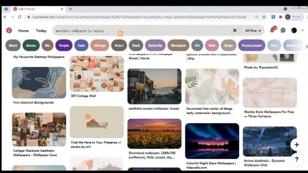Click the Pinterest logo icon
This screenshot has height=173, width=308.
click(9, 30)
